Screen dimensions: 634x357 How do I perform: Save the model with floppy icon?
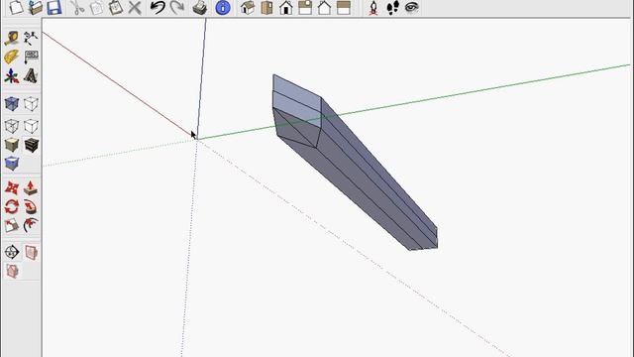click(x=54, y=7)
